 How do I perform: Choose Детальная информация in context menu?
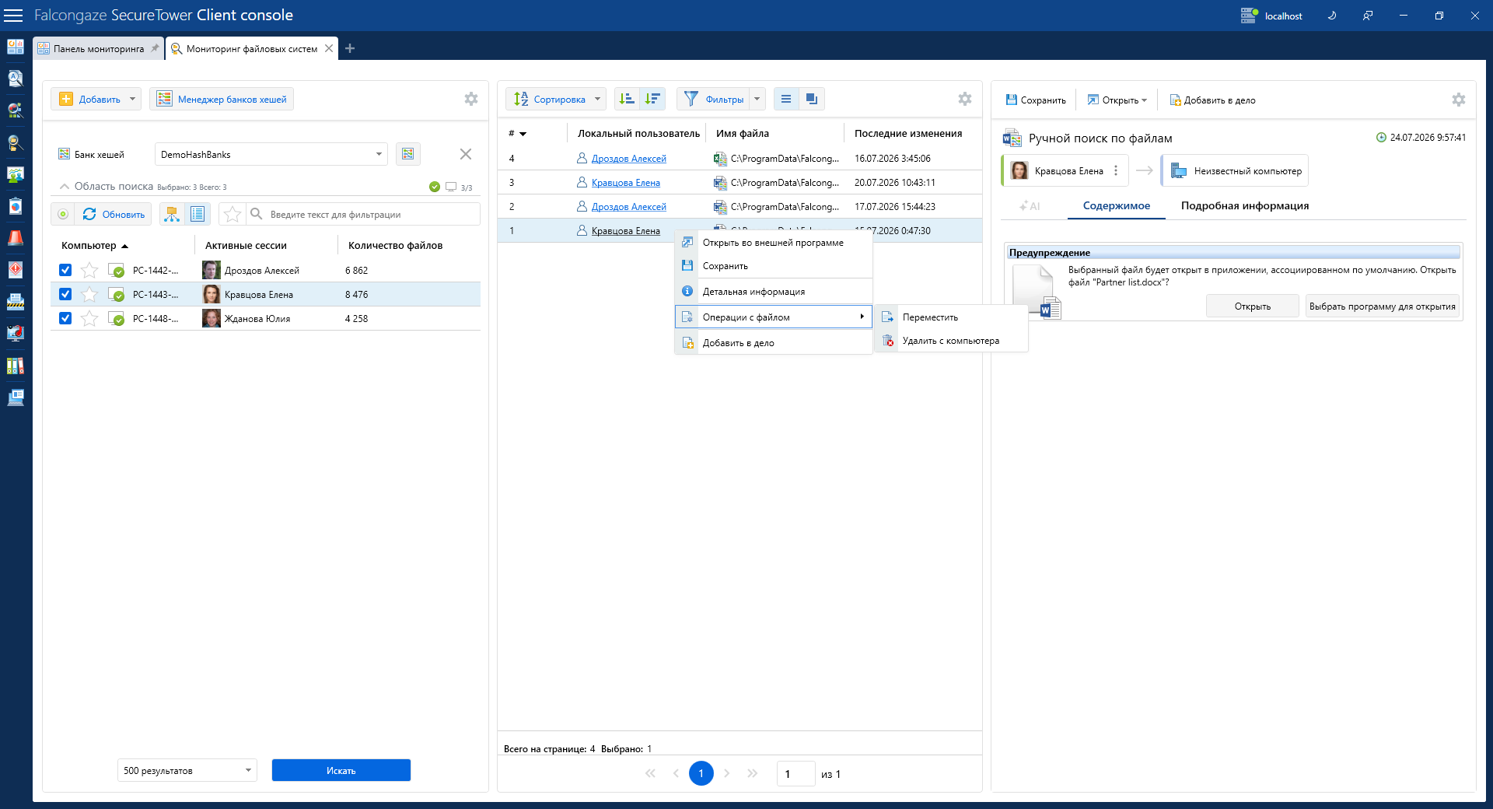tap(773, 292)
